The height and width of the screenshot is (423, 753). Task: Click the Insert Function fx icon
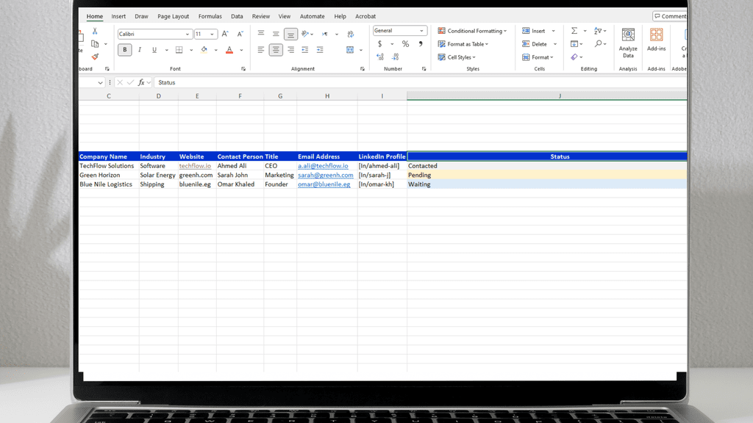click(141, 82)
